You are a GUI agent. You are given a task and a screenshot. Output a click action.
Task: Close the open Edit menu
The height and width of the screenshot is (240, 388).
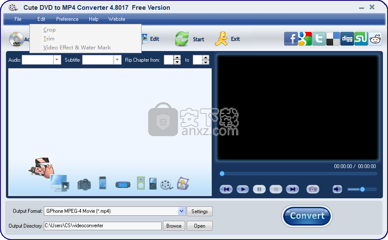tap(41, 19)
